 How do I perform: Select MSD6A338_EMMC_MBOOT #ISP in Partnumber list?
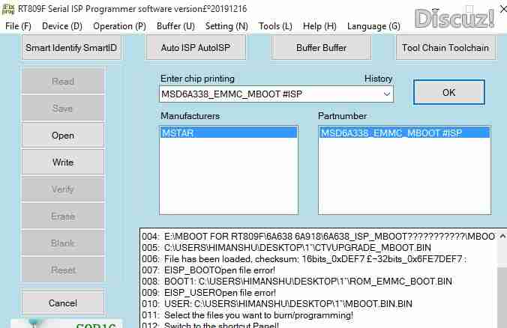404,133
